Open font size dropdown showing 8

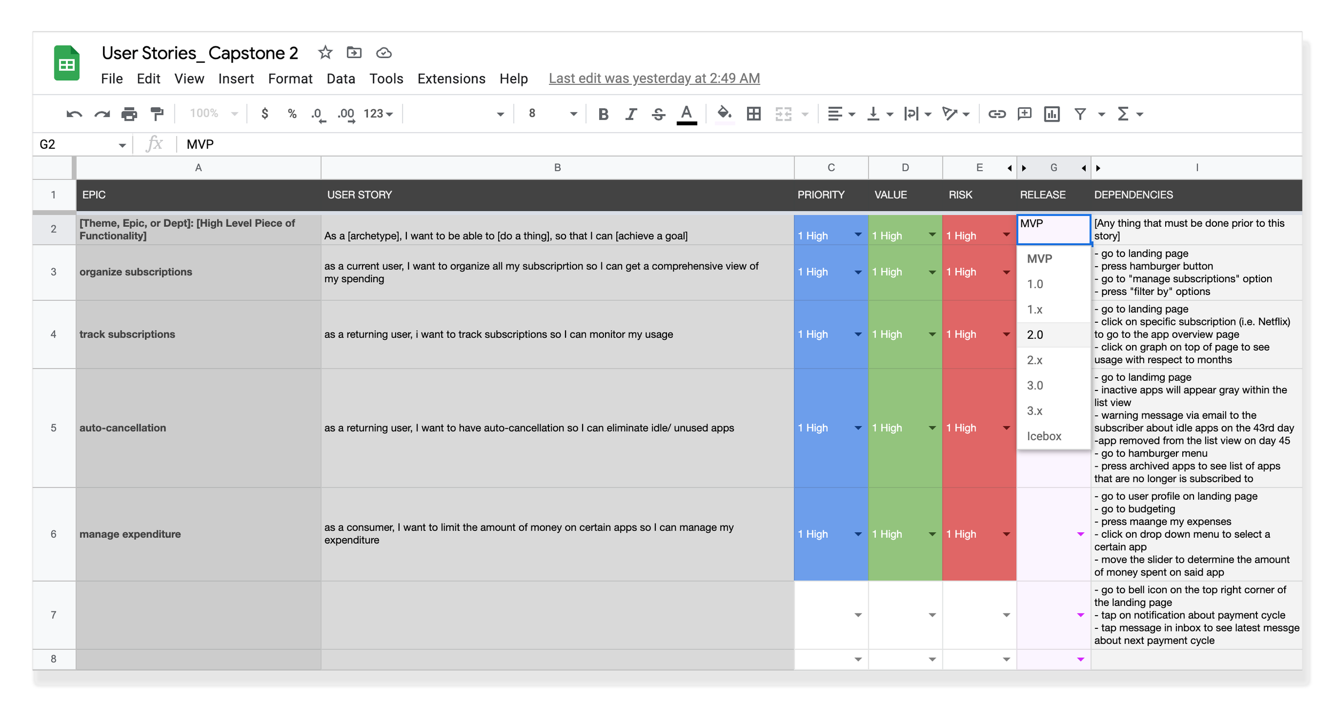tap(553, 114)
